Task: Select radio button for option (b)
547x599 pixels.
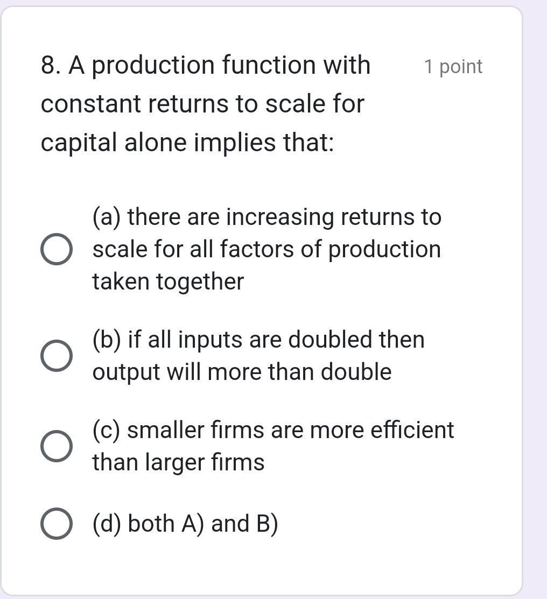Action: [x=55, y=355]
